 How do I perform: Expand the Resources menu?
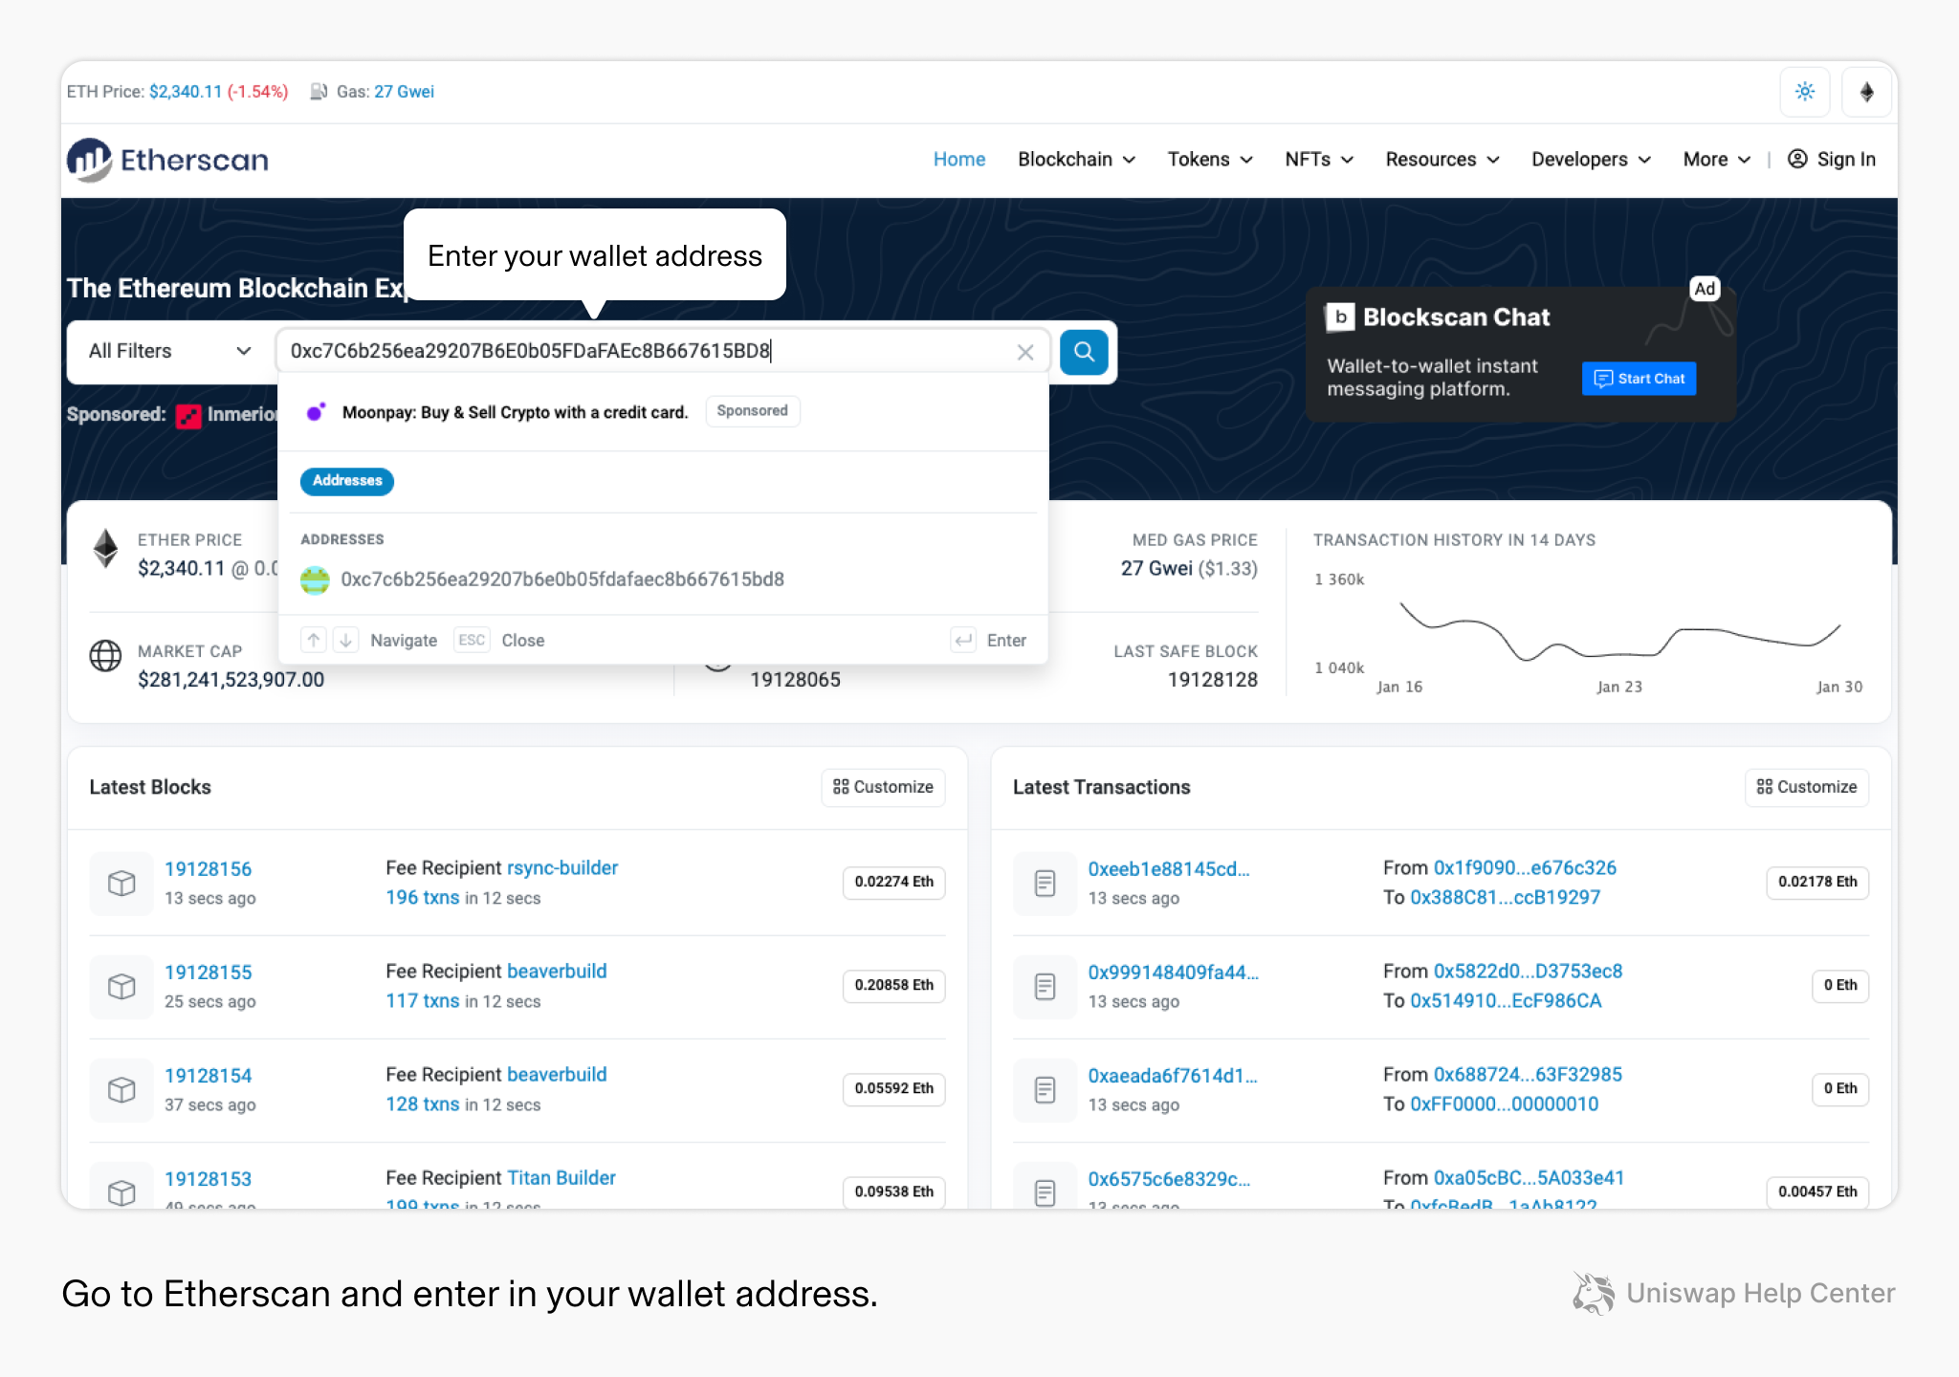(x=1442, y=160)
